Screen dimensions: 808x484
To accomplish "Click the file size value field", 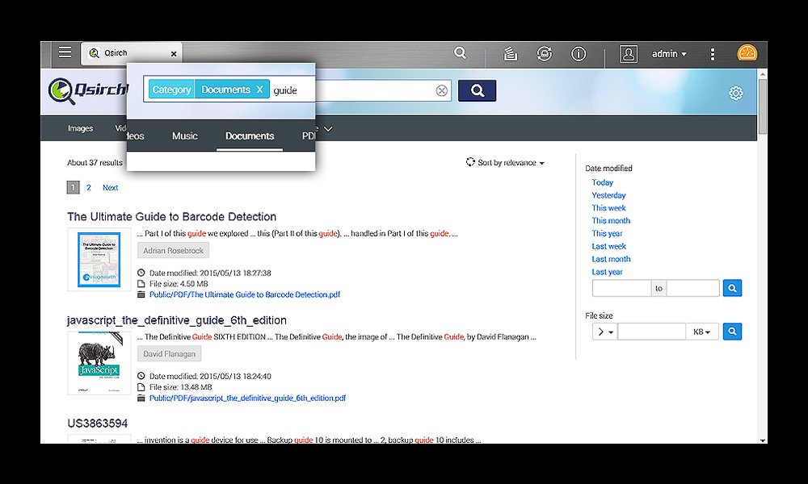I will pyautogui.click(x=652, y=332).
